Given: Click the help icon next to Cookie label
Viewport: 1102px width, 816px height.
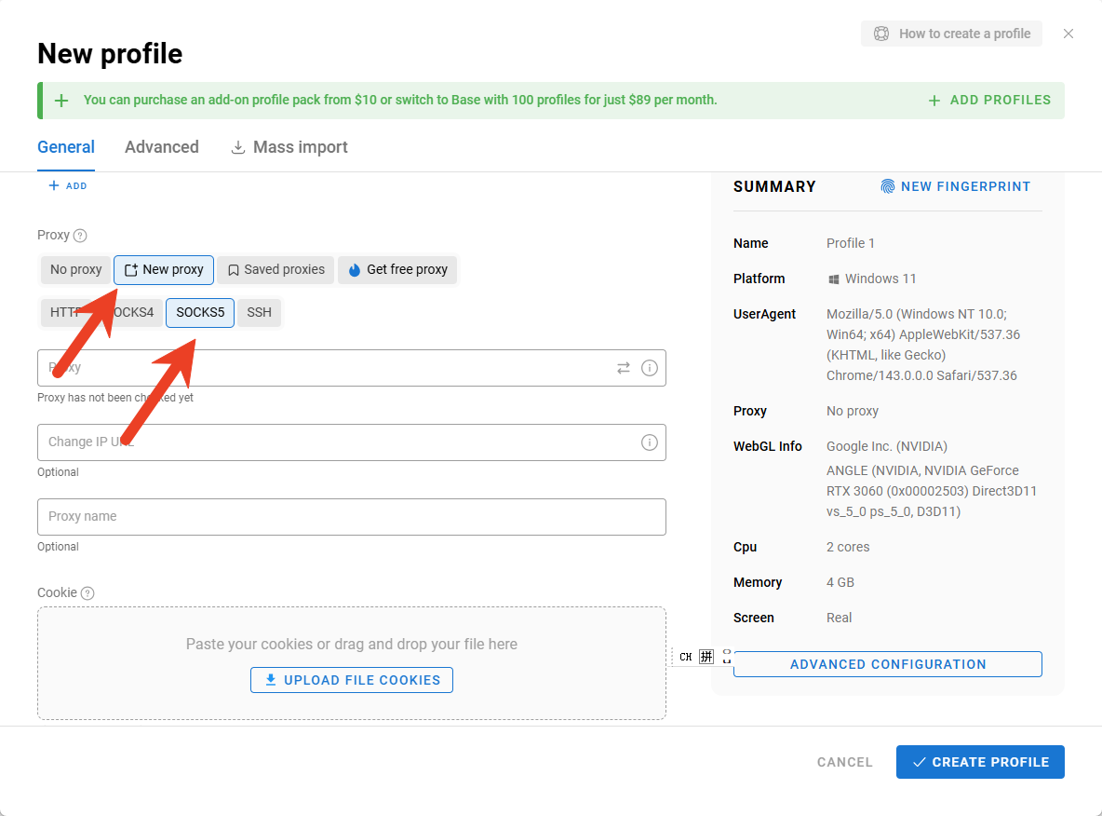Looking at the screenshot, I should (87, 593).
